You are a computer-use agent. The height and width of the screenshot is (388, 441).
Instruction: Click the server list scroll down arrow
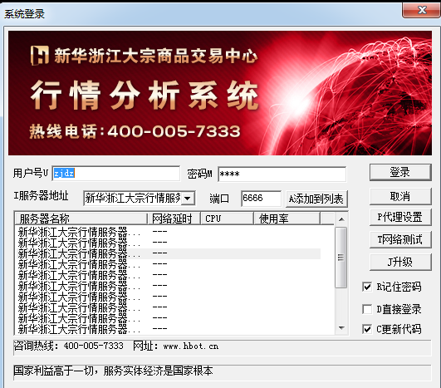click(x=341, y=328)
